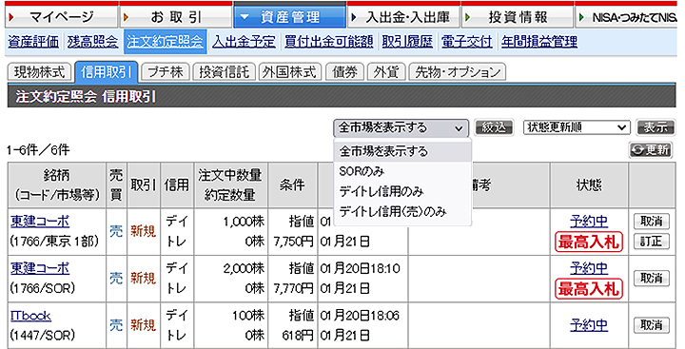Choose SORのみ in the dropdown list

point(402,172)
